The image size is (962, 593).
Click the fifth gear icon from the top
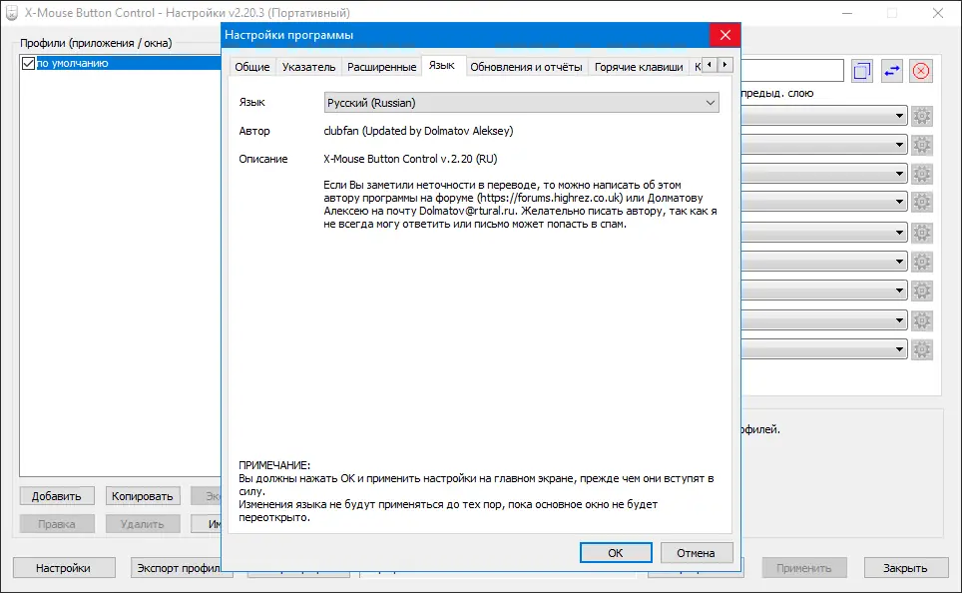921,233
